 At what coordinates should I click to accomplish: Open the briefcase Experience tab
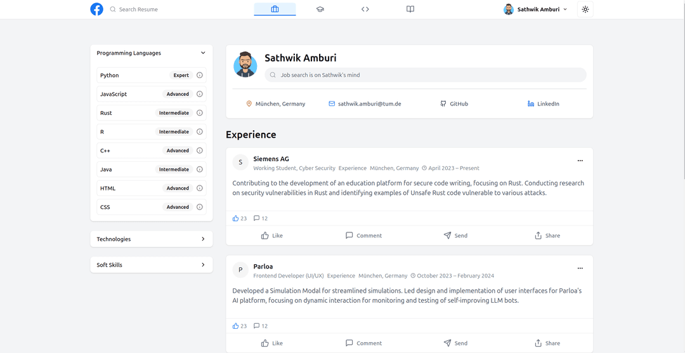point(275,9)
